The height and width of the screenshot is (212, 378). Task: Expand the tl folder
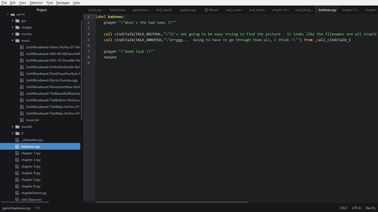click(12, 133)
